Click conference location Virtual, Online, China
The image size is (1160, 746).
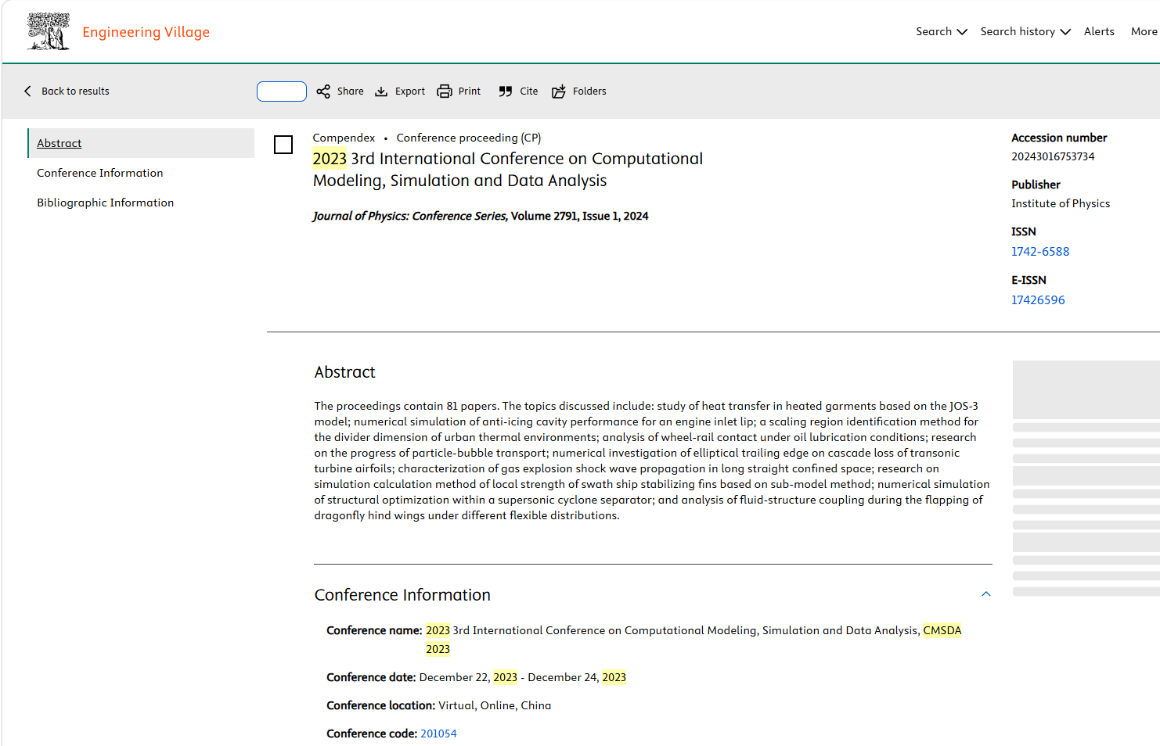[x=495, y=705]
